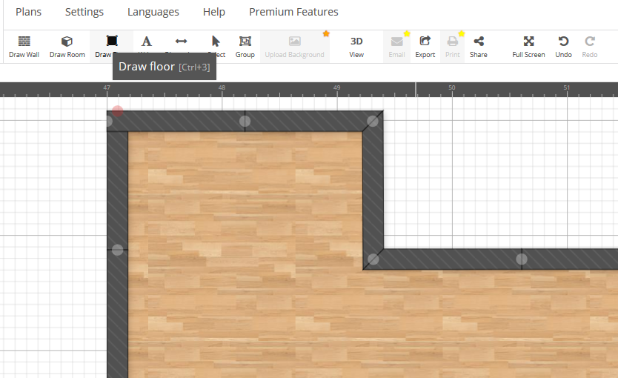The height and width of the screenshot is (378, 618).
Task: Select the Draw Wall tool
Action: pyautogui.click(x=24, y=47)
